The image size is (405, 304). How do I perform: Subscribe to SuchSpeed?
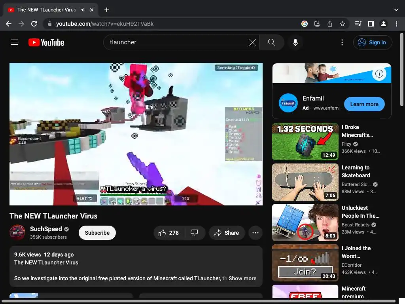click(97, 233)
